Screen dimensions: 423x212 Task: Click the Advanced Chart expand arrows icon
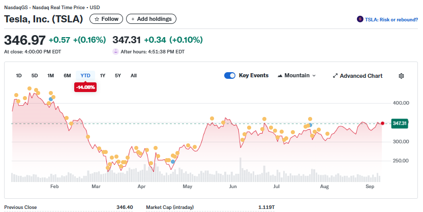coord(335,76)
